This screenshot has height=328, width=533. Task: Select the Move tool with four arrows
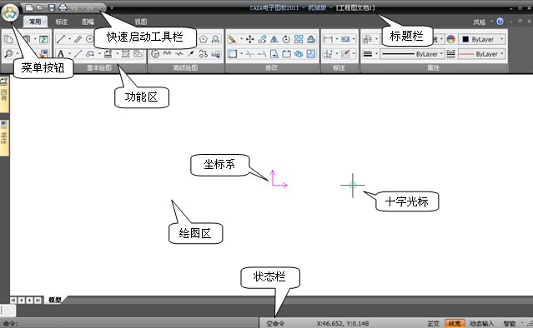coord(250,39)
